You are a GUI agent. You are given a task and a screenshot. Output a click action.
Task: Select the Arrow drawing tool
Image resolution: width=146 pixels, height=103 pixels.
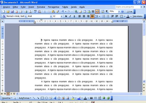coord(38,98)
